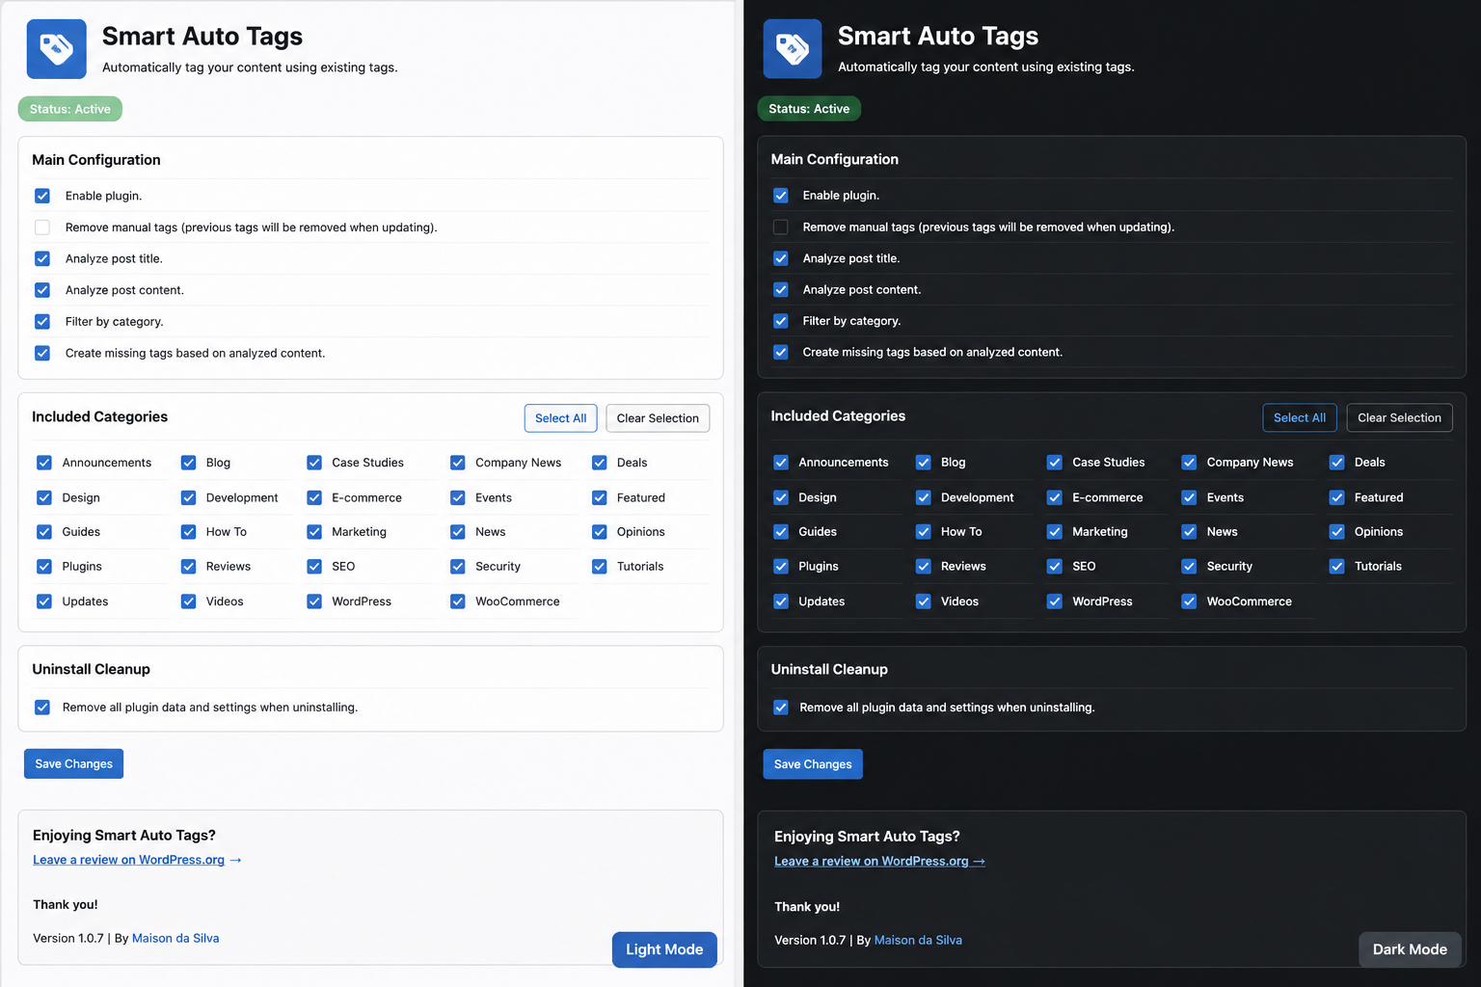Uncheck Opinions category in dark panel
The height and width of the screenshot is (987, 1481).
point(1337,532)
